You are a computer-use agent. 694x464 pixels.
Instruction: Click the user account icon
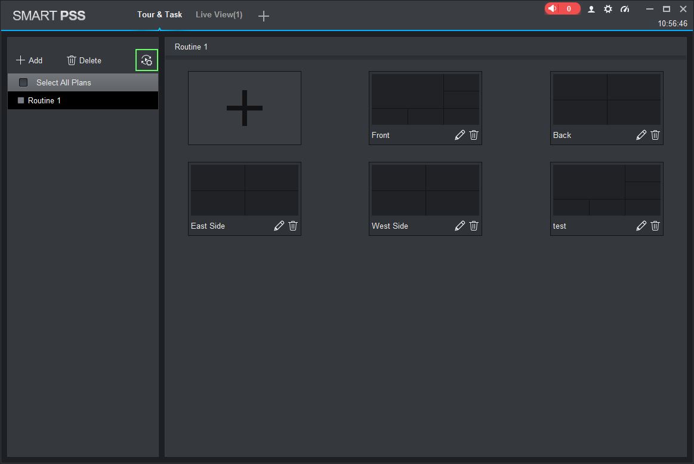tap(591, 9)
